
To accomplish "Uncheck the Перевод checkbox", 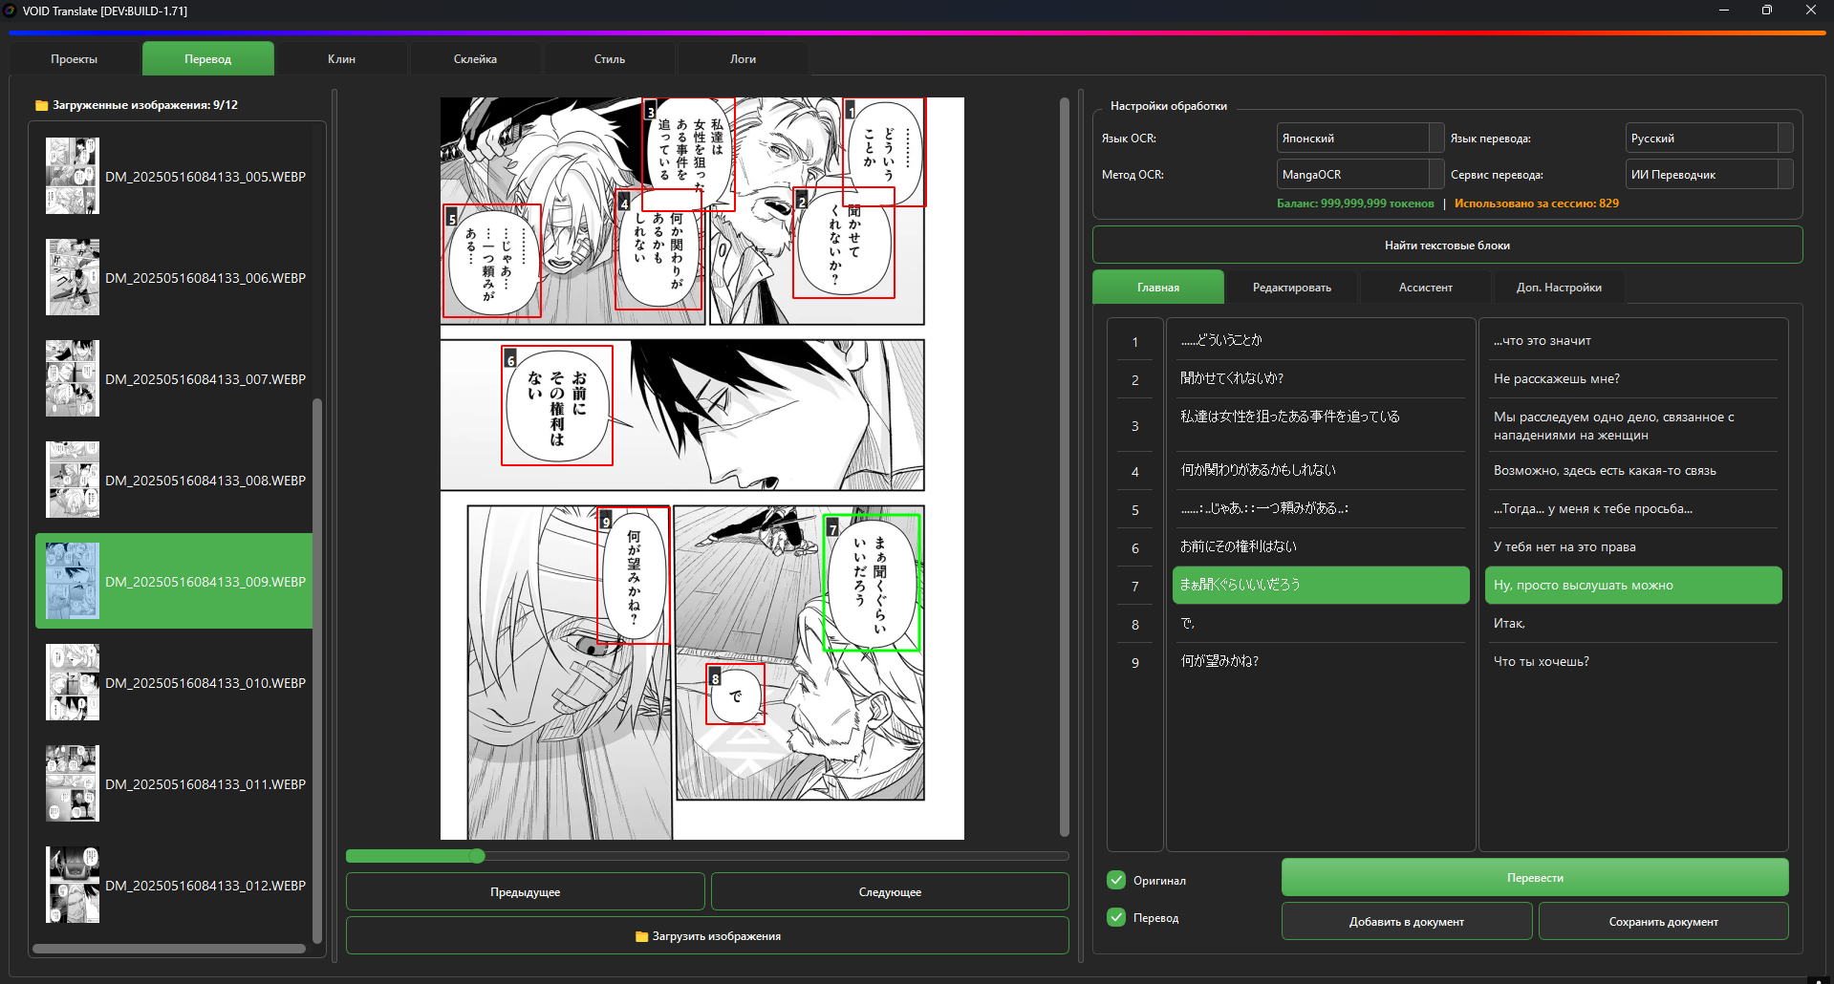I will (1116, 917).
